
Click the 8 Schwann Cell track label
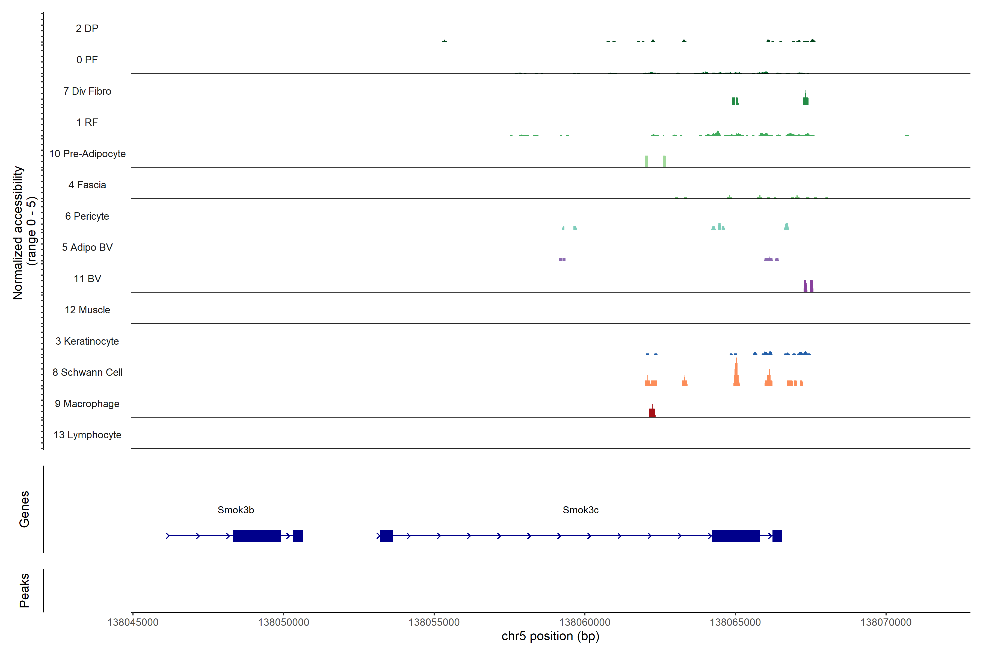tap(87, 372)
